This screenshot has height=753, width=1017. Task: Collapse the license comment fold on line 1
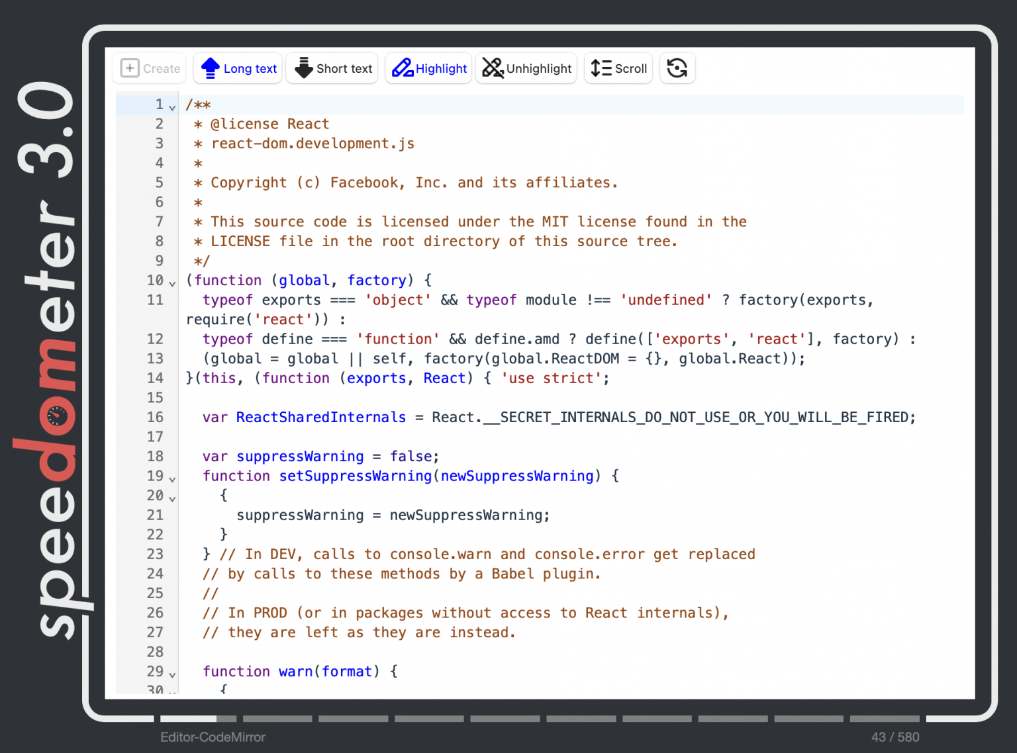coord(172,106)
